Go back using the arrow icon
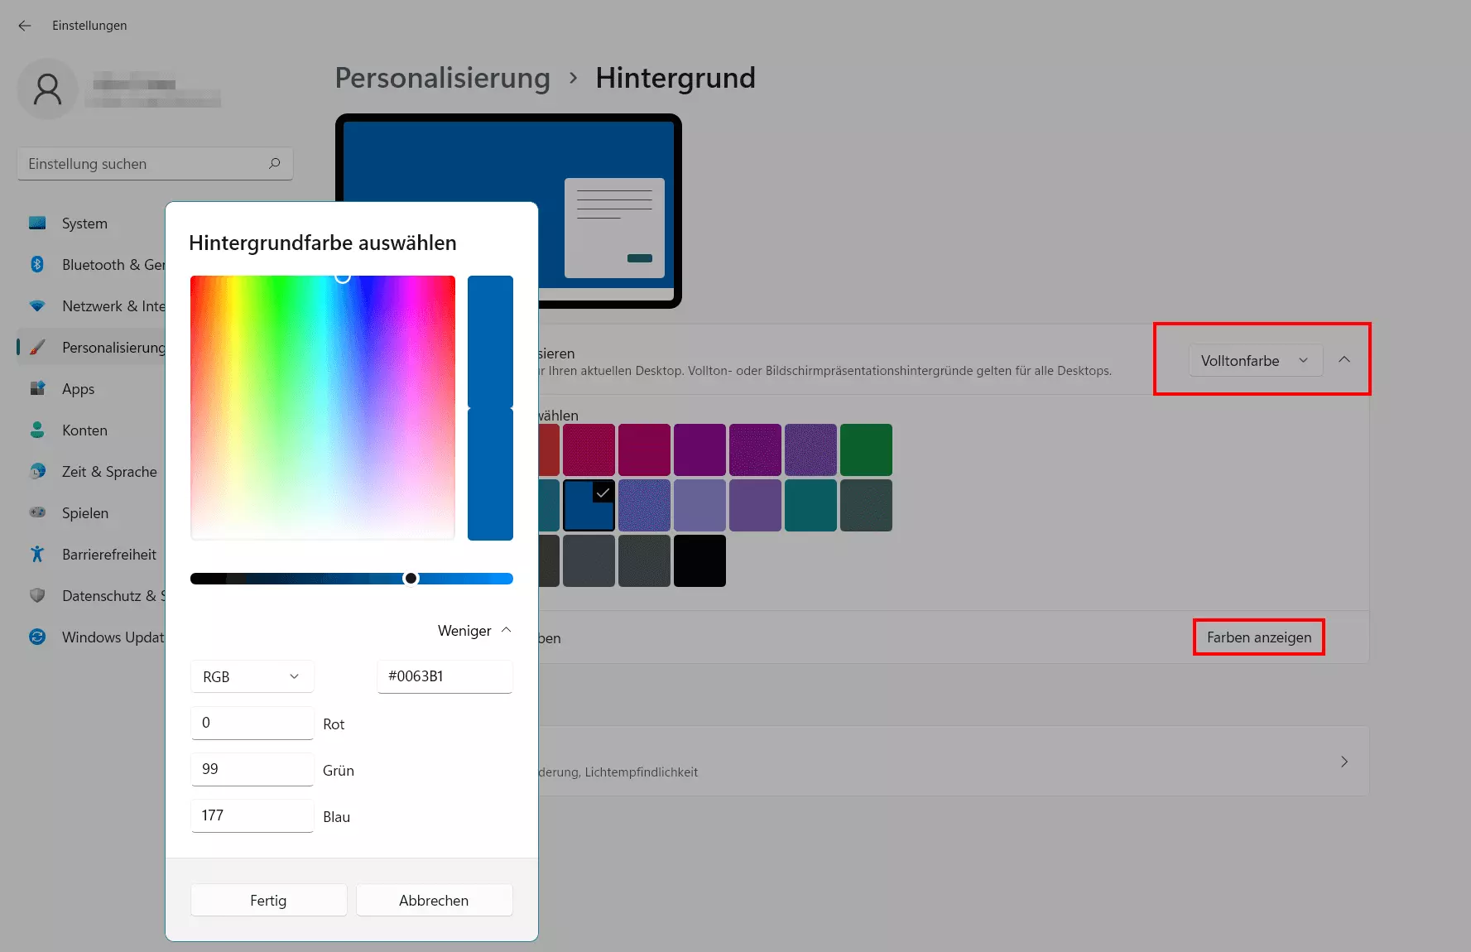 [x=25, y=26]
